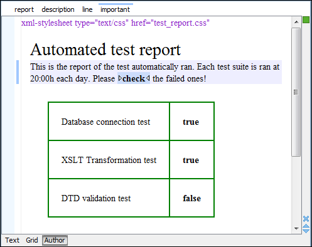Switch to Grid editing mode tab
The height and width of the screenshot is (247, 312).
(x=32, y=240)
